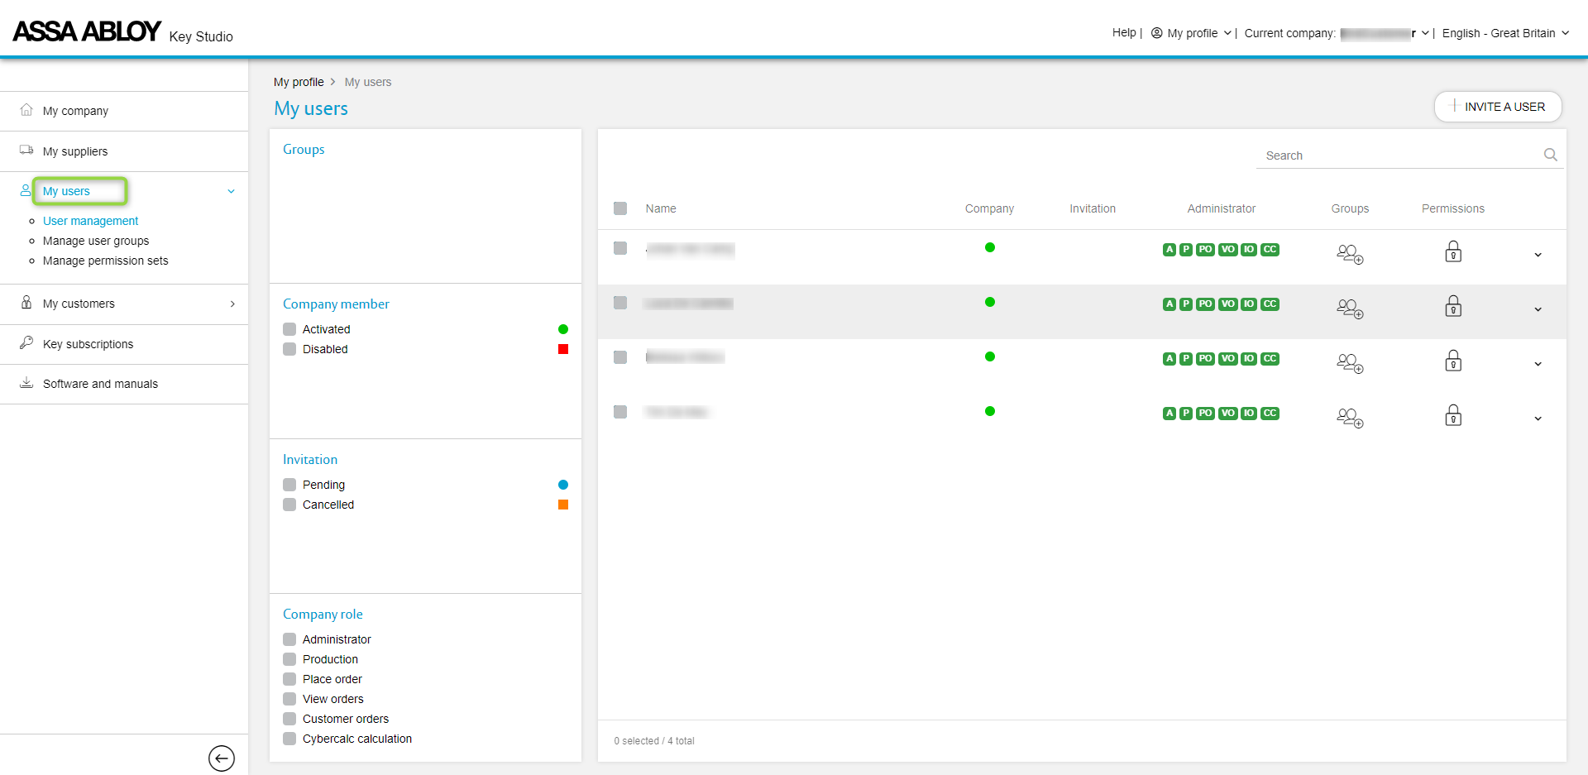
Task: Click the orange Cancelled status swatch
Action: [x=563, y=505]
